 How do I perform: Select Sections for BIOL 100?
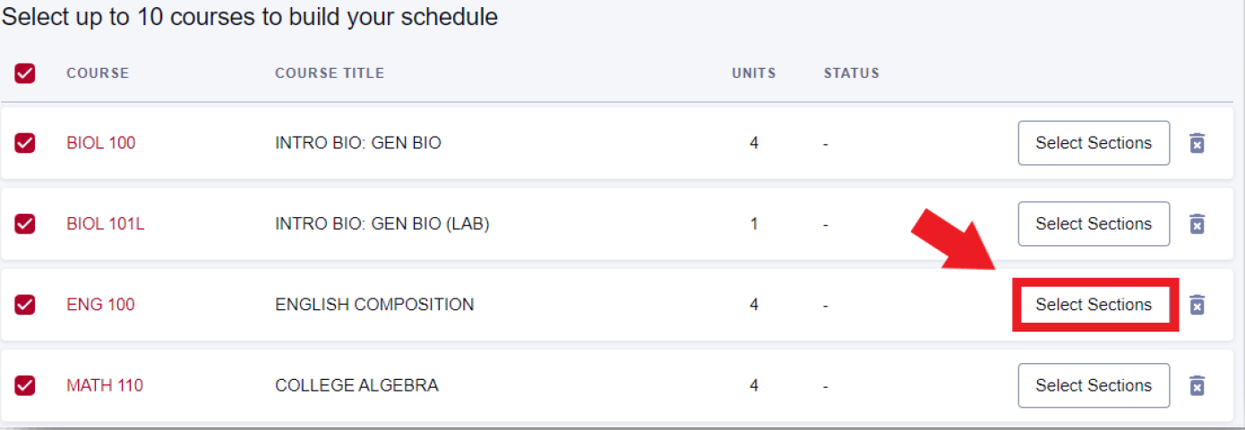[x=1094, y=143]
